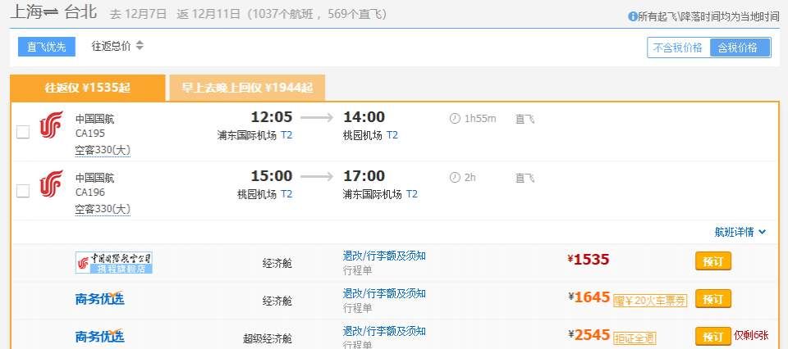This screenshot has height=349, width=788.
Task: Check the box for flight CA195
Action: tap(23, 132)
